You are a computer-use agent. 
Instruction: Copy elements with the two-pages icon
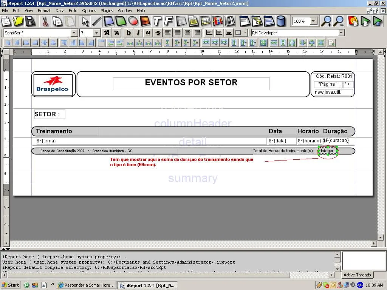coord(57,21)
